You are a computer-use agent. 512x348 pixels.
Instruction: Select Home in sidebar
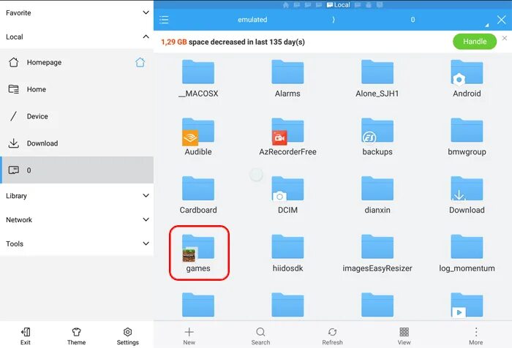pyautogui.click(x=77, y=89)
